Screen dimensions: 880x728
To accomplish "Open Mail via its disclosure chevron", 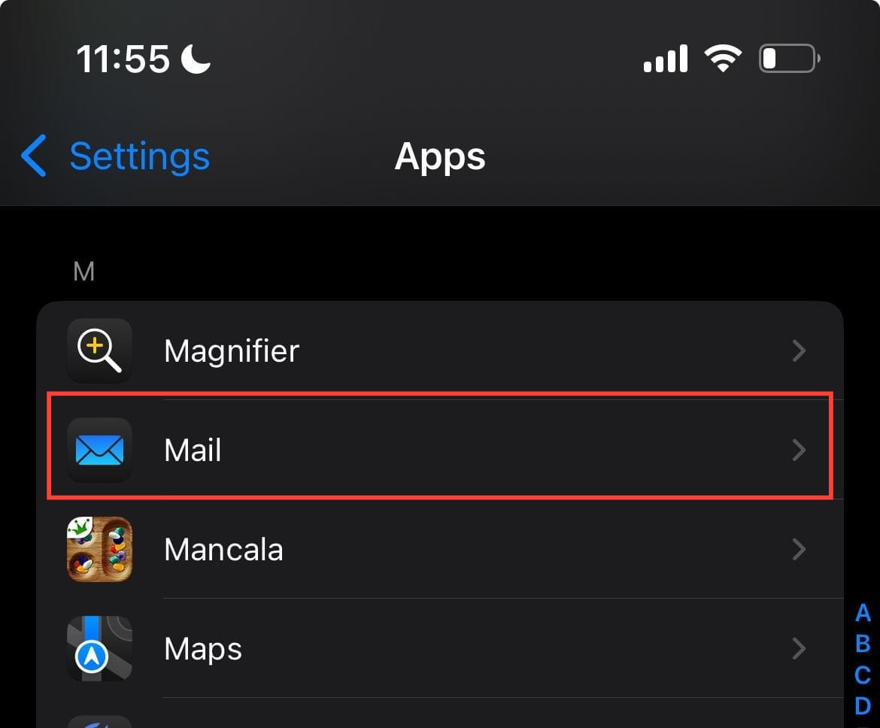I will point(799,450).
